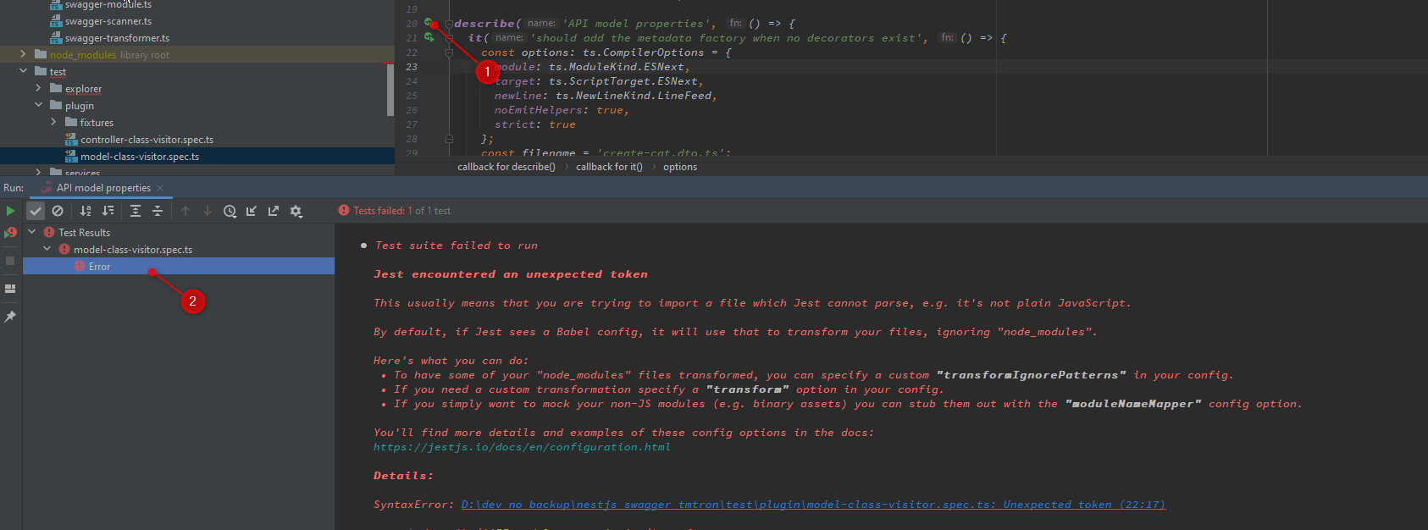Click line number 23 in the gutter
This screenshot has height=530, width=1428.
[412, 67]
